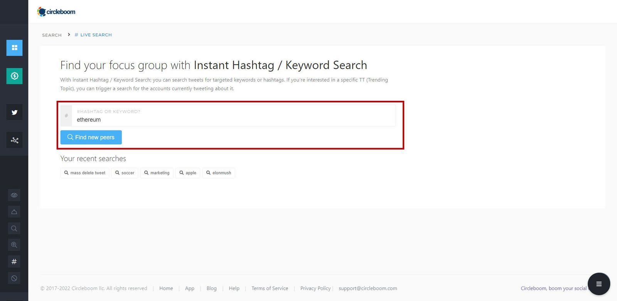Click the bell-shaped icon in sidebar
The image size is (617, 301).
[14, 212]
